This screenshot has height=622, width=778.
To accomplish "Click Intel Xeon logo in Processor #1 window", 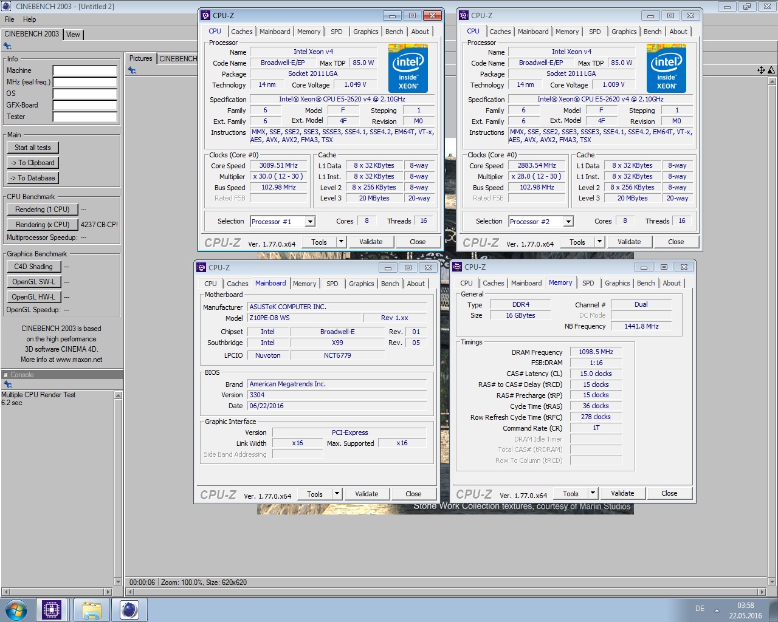I will [408, 68].
